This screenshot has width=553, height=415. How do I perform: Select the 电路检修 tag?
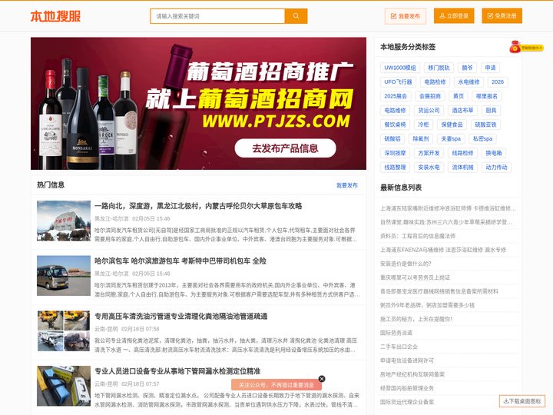click(x=435, y=82)
